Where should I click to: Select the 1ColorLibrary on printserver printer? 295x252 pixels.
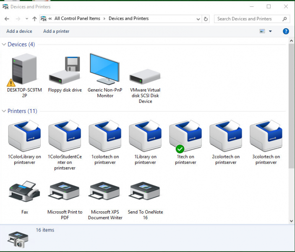pyautogui.click(x=24, y=136)
